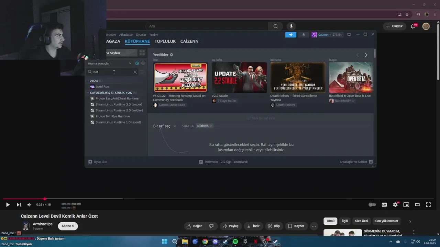
Task: Start voice search with microphone
Action: [291, 26]
